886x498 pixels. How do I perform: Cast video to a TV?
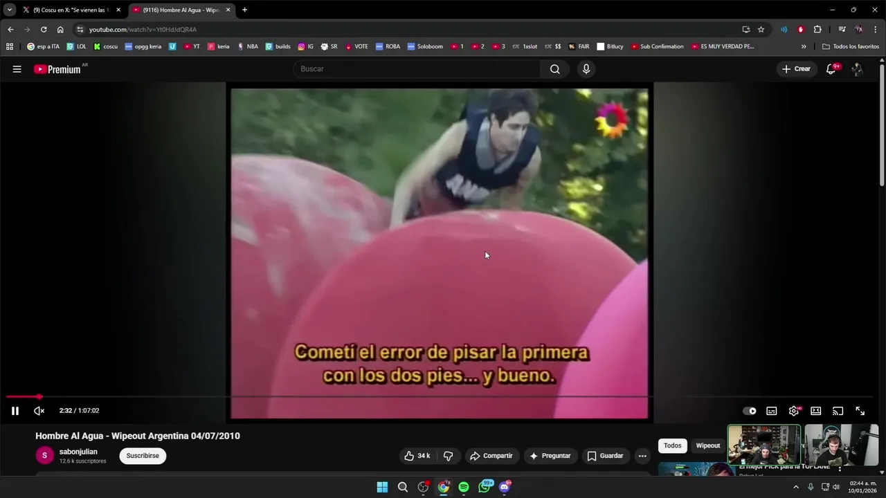click(x=838, y=411)
